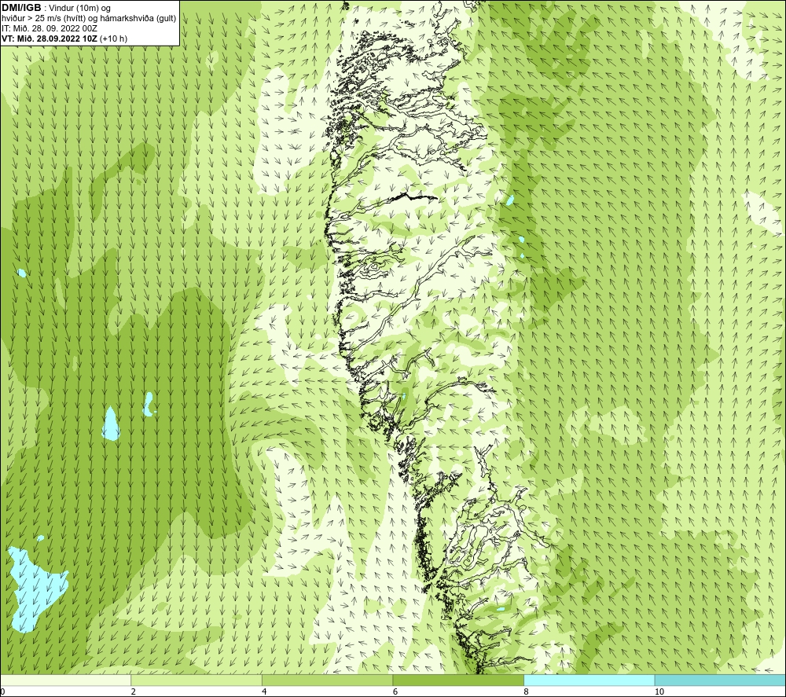This screenshot has height=697, width=786.
Task: Click the 'VT: Mið. 28.09.2022 10Z' line
Action: (x=64, y=39)
